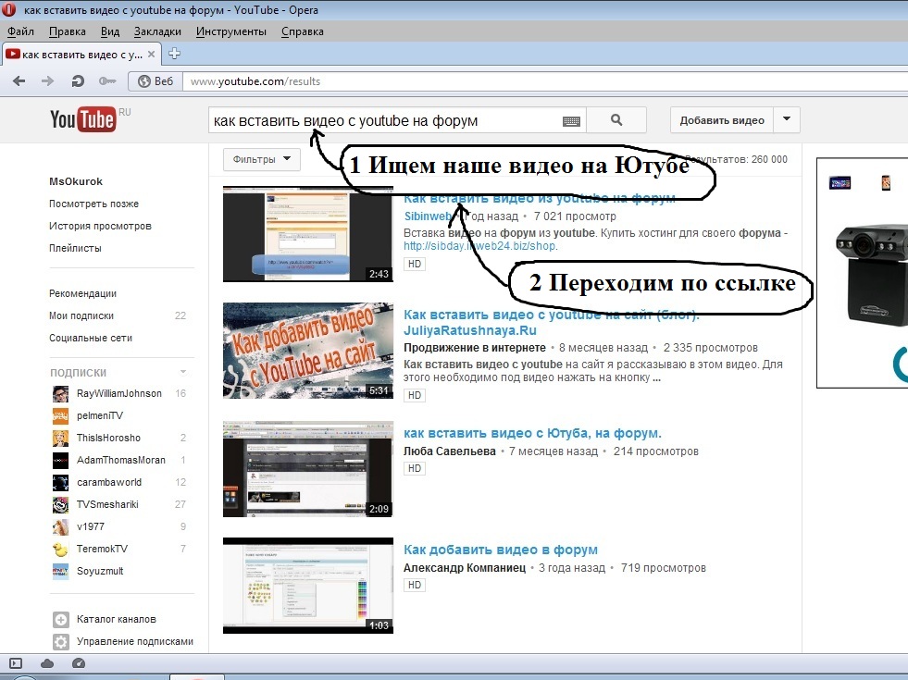Click the browser forward arrow
908x680 pixels.
coord(47,81)
